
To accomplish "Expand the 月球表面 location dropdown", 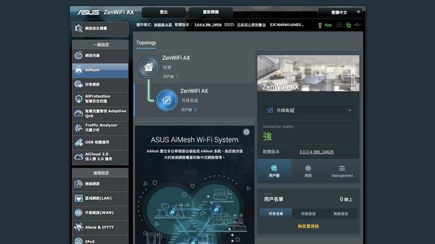I will 308,110.
